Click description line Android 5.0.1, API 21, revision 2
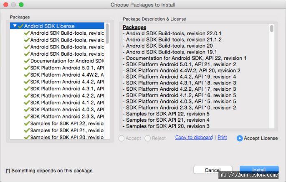The width and height of the screenshot is (286, 182). click(179, 64)
